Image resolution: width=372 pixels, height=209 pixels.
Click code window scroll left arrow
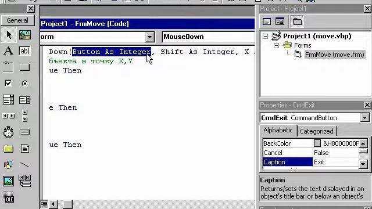[x=53, y=204]
